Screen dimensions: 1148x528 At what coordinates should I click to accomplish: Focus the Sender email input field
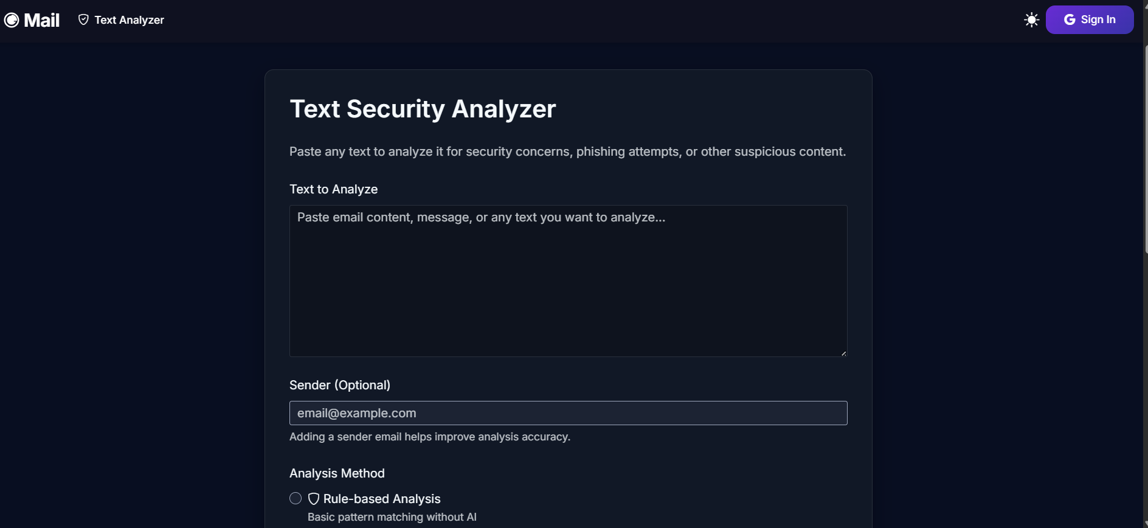tap(568, 413)
